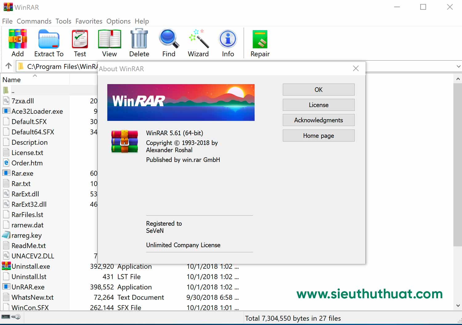Image resolution: width=462 pixels, height=325 pixels.
Task: Open the Help menu
Action: 142,21
